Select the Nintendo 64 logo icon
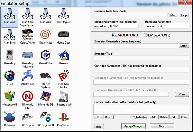 pos(10,96)
